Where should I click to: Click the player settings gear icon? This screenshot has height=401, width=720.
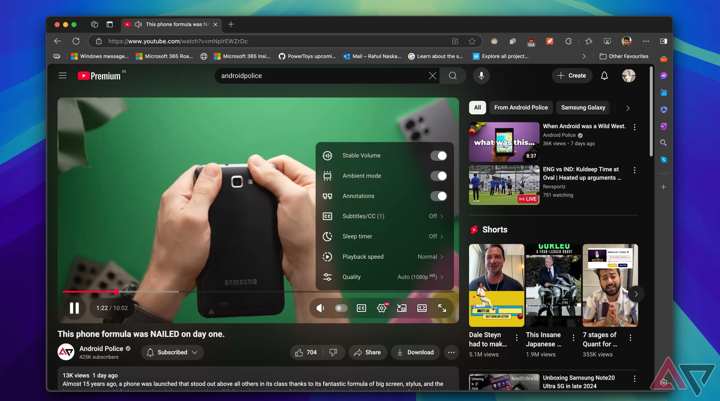pos(382,308)
